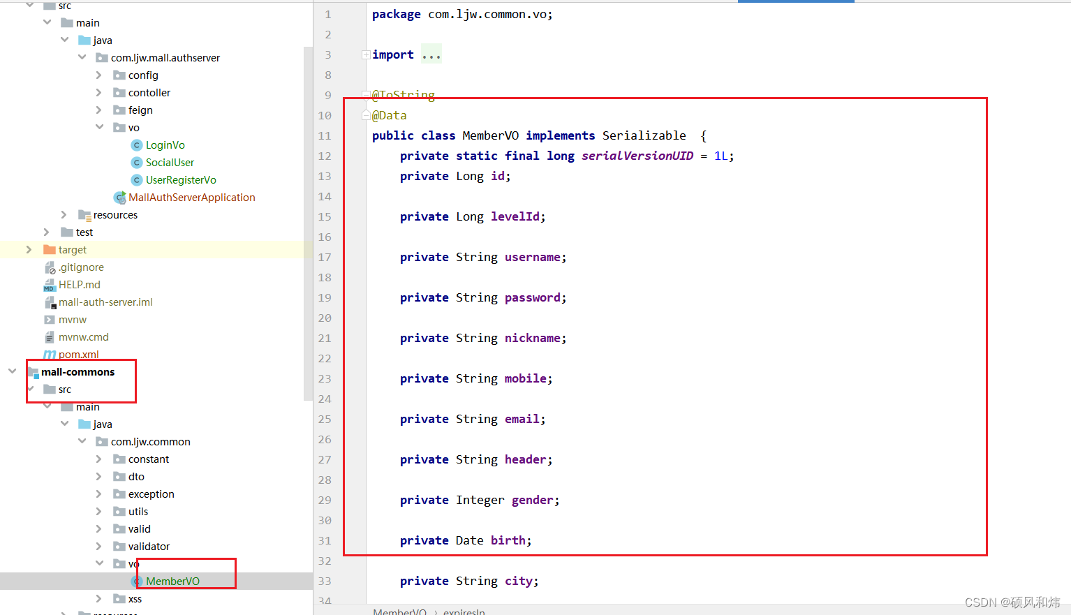Screen dimensions: 1071x615
Task: Click the HELP.md markdown file icon
Action: [50, 285]
